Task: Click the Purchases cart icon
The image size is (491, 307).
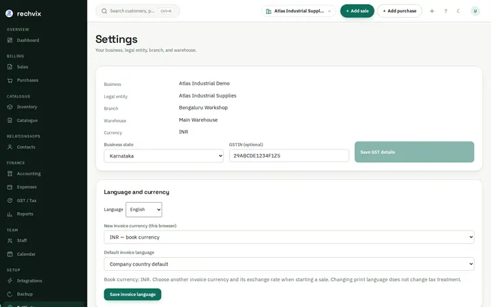Action: click(10, 81)
